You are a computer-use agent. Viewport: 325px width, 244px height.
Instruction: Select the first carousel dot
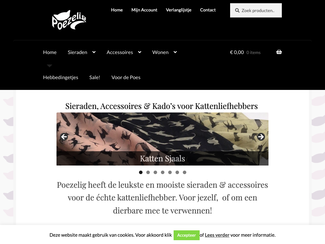[141, 173]
